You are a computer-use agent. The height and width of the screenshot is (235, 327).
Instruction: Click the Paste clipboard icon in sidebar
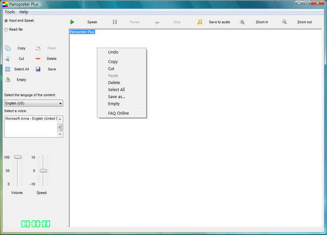tap(38, 48)
